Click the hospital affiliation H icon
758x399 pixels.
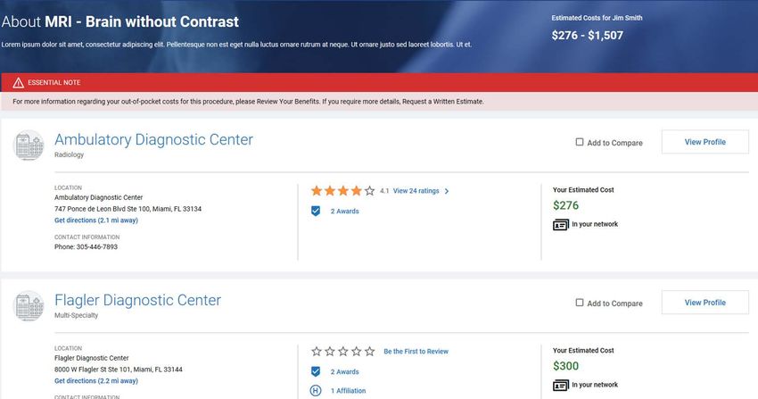click(x=316, y=390)
